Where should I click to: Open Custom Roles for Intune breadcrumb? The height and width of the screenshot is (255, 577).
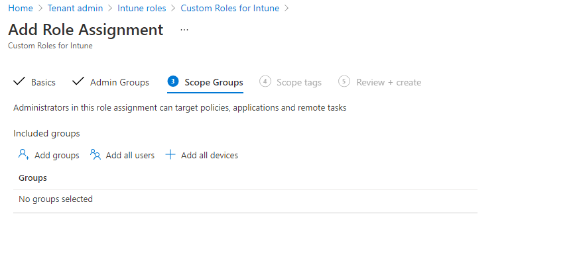[x=229, y=8]
